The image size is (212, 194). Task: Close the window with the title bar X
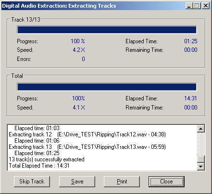(206, 6)
